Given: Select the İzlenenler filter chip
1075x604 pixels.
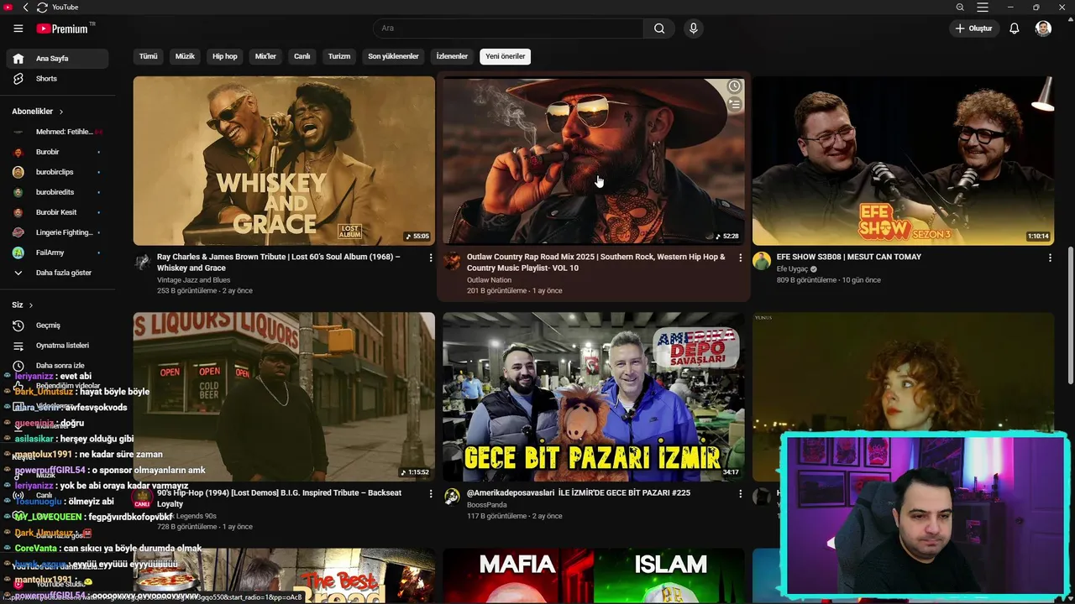Looking at the screenshot, I should tap(452, 56).
